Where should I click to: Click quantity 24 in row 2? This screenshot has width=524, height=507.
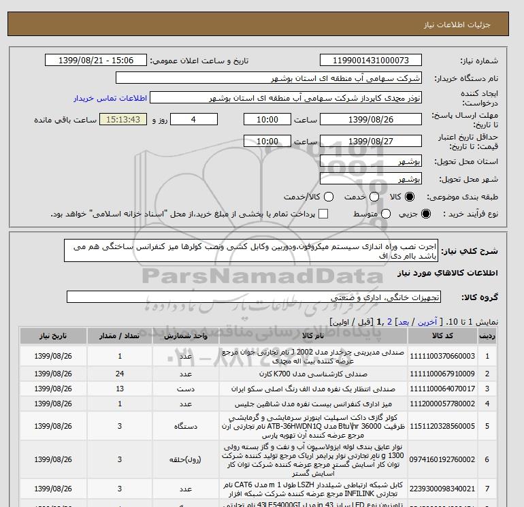(120, 374)
